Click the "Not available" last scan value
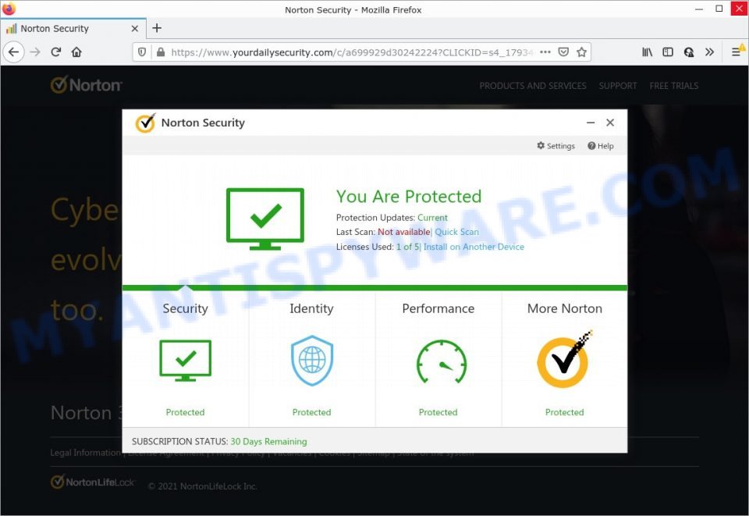The width and height of the screenshot is (749, 516). 403,232
